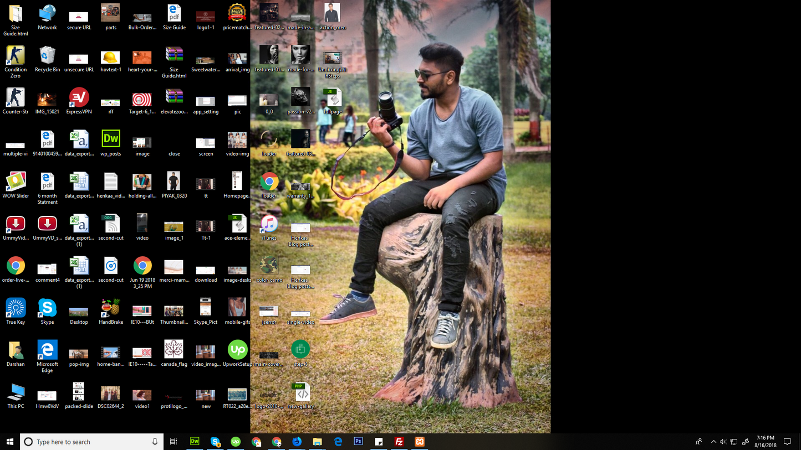Open XAMPP from the taskbar
The image size is (801, 450).
pyautogui.click(x=420, y=442)
